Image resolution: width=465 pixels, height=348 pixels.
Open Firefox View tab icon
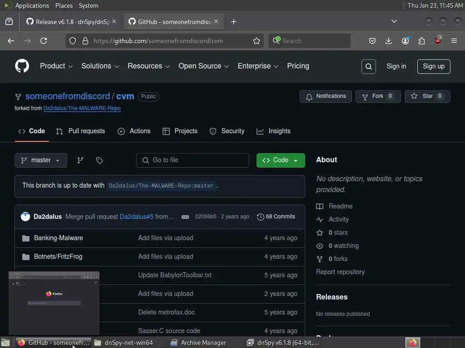(9, 22)
